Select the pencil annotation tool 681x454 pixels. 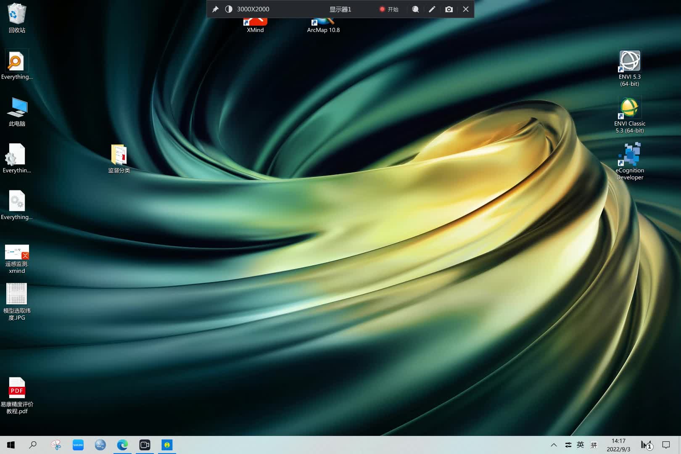[432, 9]
